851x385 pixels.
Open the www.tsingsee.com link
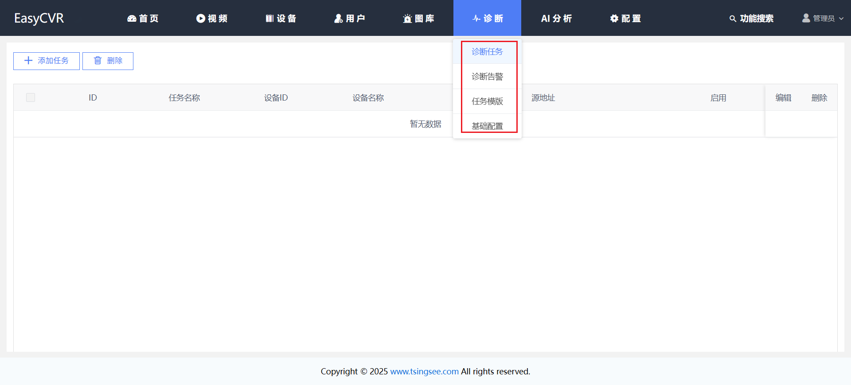pyautogui.click(x=424, y=371)
